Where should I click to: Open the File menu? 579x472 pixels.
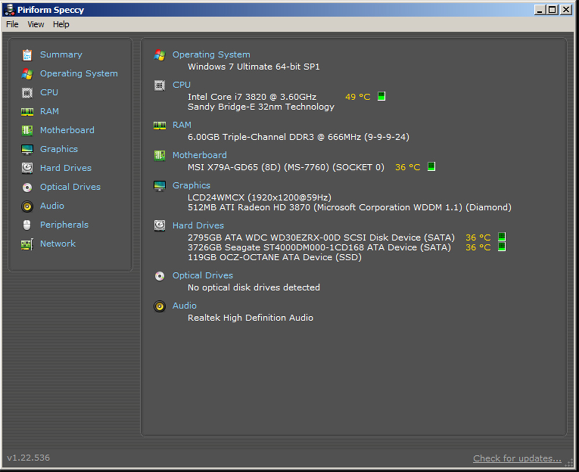tap(12, 24)
